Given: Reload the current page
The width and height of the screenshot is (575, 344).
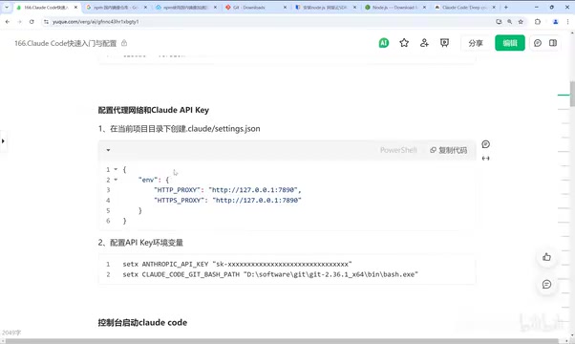Looking at the screenshot, I should point(32,22).
